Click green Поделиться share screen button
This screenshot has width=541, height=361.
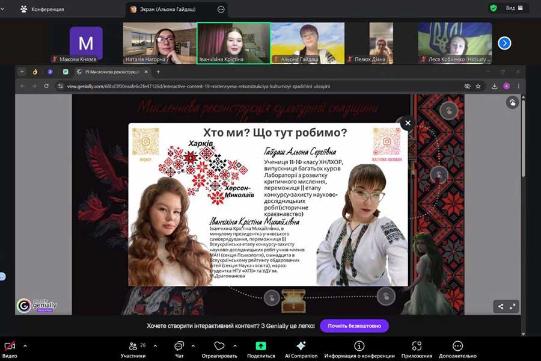point(261,350)
